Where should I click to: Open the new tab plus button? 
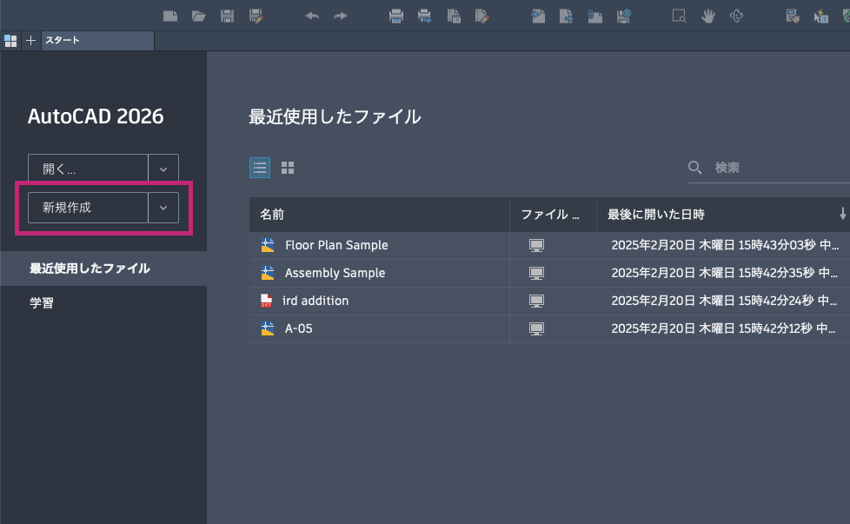(30, 40)
